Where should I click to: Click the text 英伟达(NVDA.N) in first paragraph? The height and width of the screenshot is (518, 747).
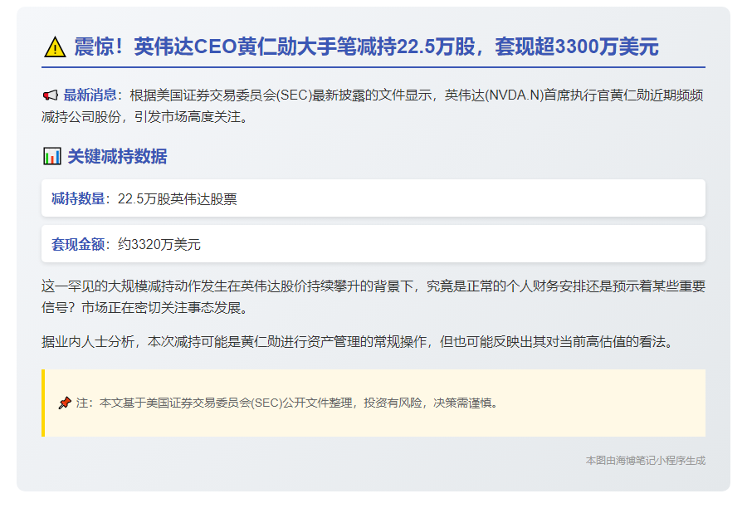(494, 95)
